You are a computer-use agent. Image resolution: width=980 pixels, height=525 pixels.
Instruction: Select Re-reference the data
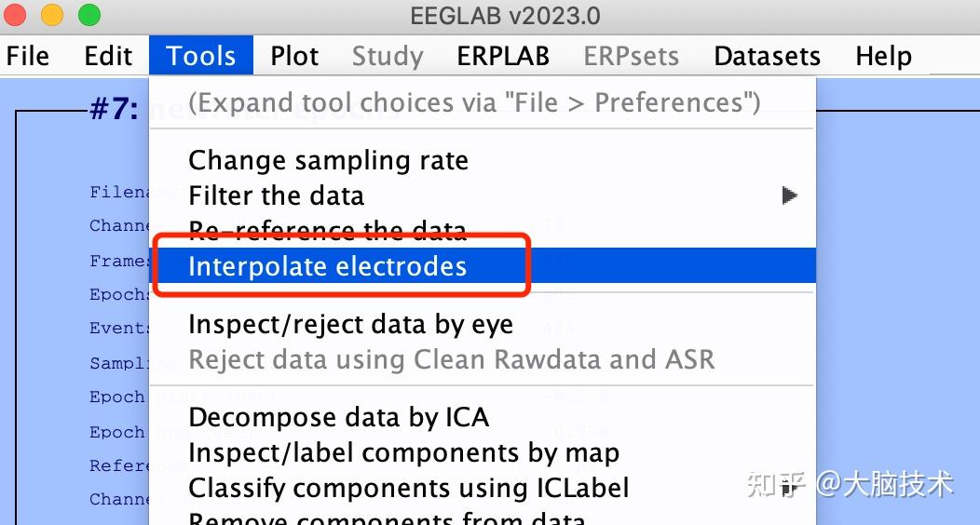click(327, 229)
